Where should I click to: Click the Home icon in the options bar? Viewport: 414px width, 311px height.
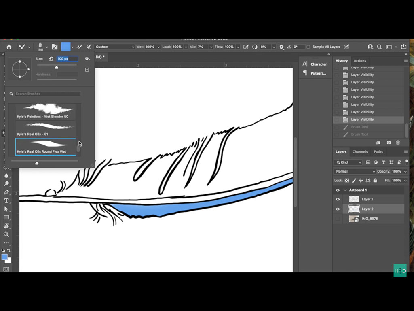coord(8,47)
